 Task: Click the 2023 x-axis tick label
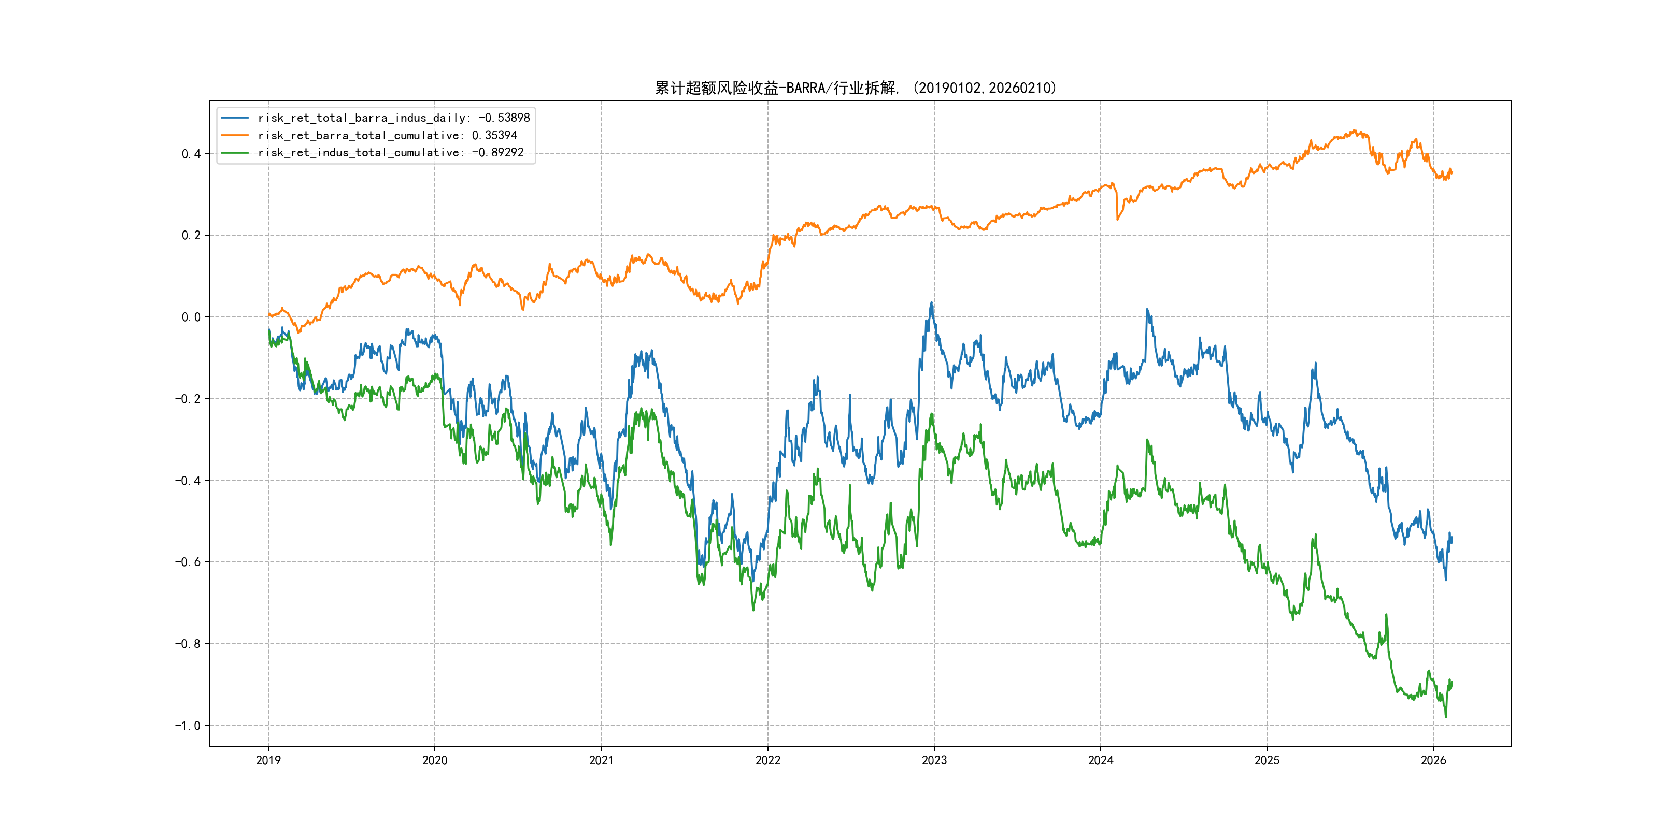click(934, 760)
